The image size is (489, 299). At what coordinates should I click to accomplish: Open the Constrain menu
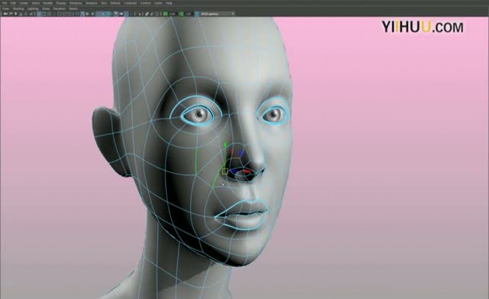pos(130,3)
